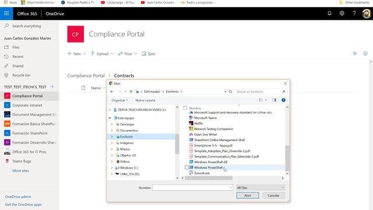Click Up folder arrow in Abrir dialog
373x210 pixels.
(131, 92)
